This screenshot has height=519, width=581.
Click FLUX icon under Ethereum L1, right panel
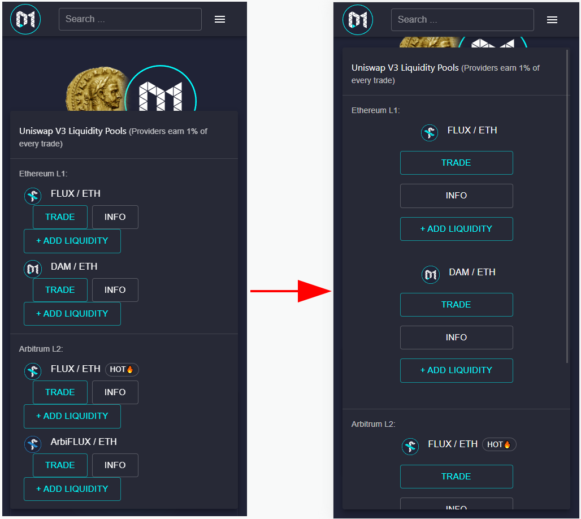pos(430,132)
